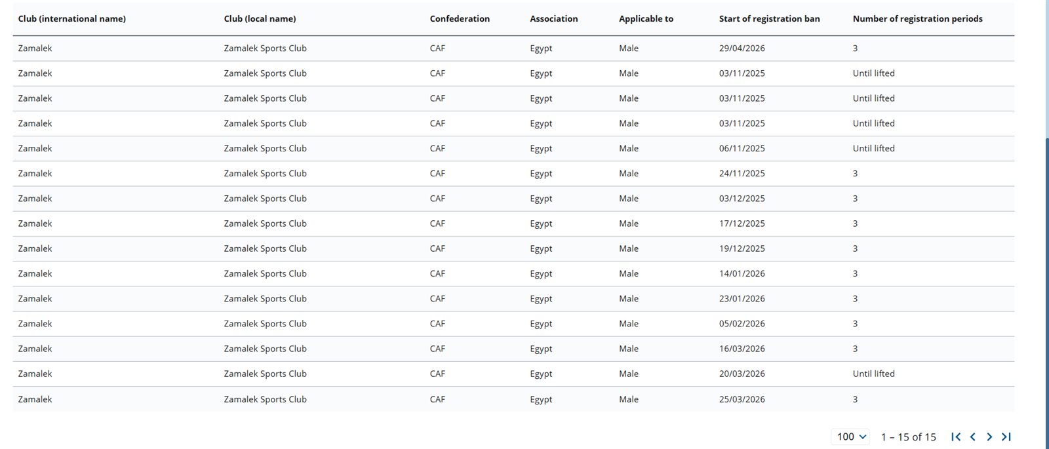Click the row with ban date 25/03/2026

pyautogui.click(x=742, y=399)
